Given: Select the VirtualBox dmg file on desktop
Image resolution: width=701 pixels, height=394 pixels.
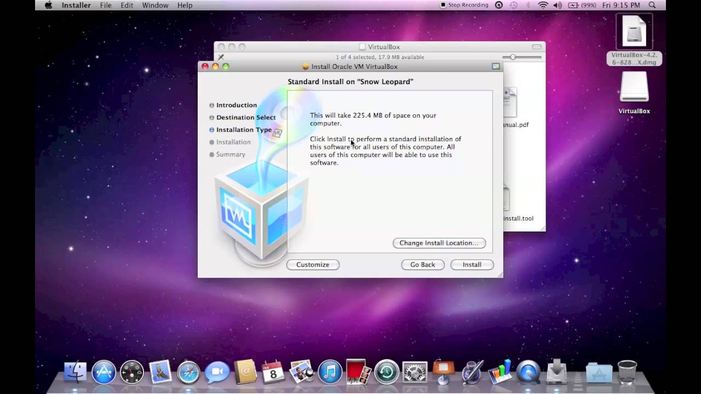Looking at the screenshot, I should [634, 39].
